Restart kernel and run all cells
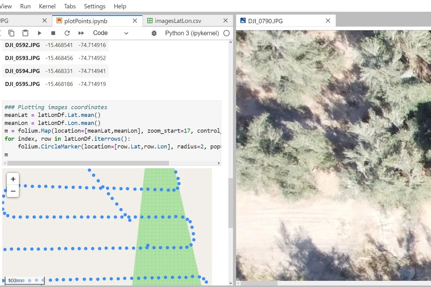The width and height of the screenshot is (431, 287). click(x=81, y=33)
